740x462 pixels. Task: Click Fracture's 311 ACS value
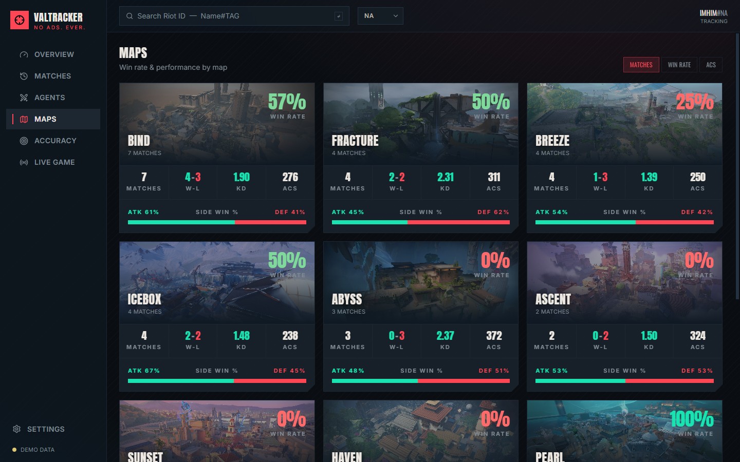coord(494,177)
